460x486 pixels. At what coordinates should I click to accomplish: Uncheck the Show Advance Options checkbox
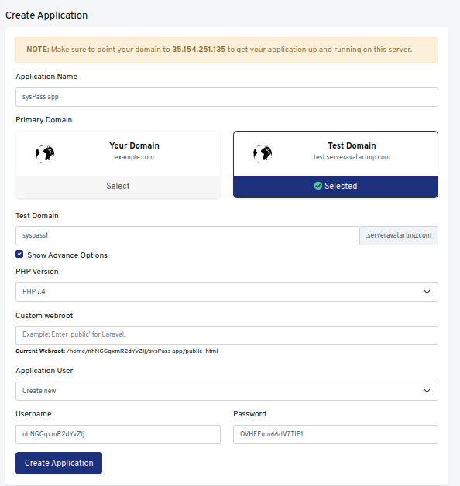pyautogui.click(x=19, y=254)
